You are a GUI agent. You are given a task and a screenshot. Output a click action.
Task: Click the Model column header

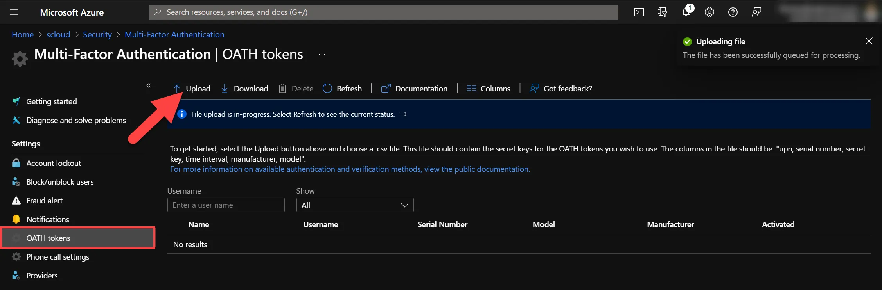(x=544, y=224)
